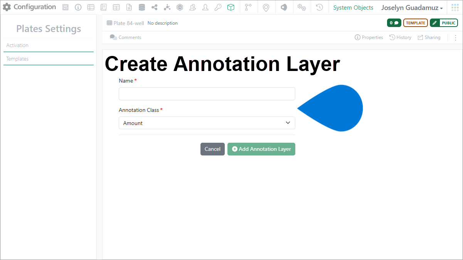The image size is (463, 260).
Task: Open the app grid icon at top right
Action: pos(455,7)
